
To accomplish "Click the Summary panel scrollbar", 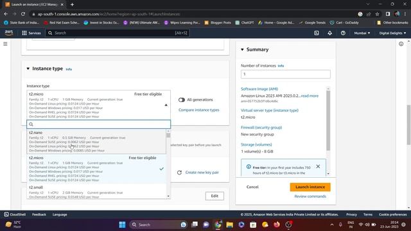I will tap(328, 121).
